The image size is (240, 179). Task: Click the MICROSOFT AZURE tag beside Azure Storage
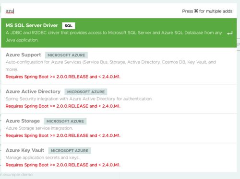coord(65,121)
